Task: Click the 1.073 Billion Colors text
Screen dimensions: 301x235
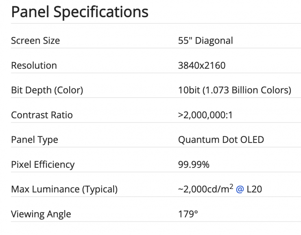Action: [x=247, y=90]
